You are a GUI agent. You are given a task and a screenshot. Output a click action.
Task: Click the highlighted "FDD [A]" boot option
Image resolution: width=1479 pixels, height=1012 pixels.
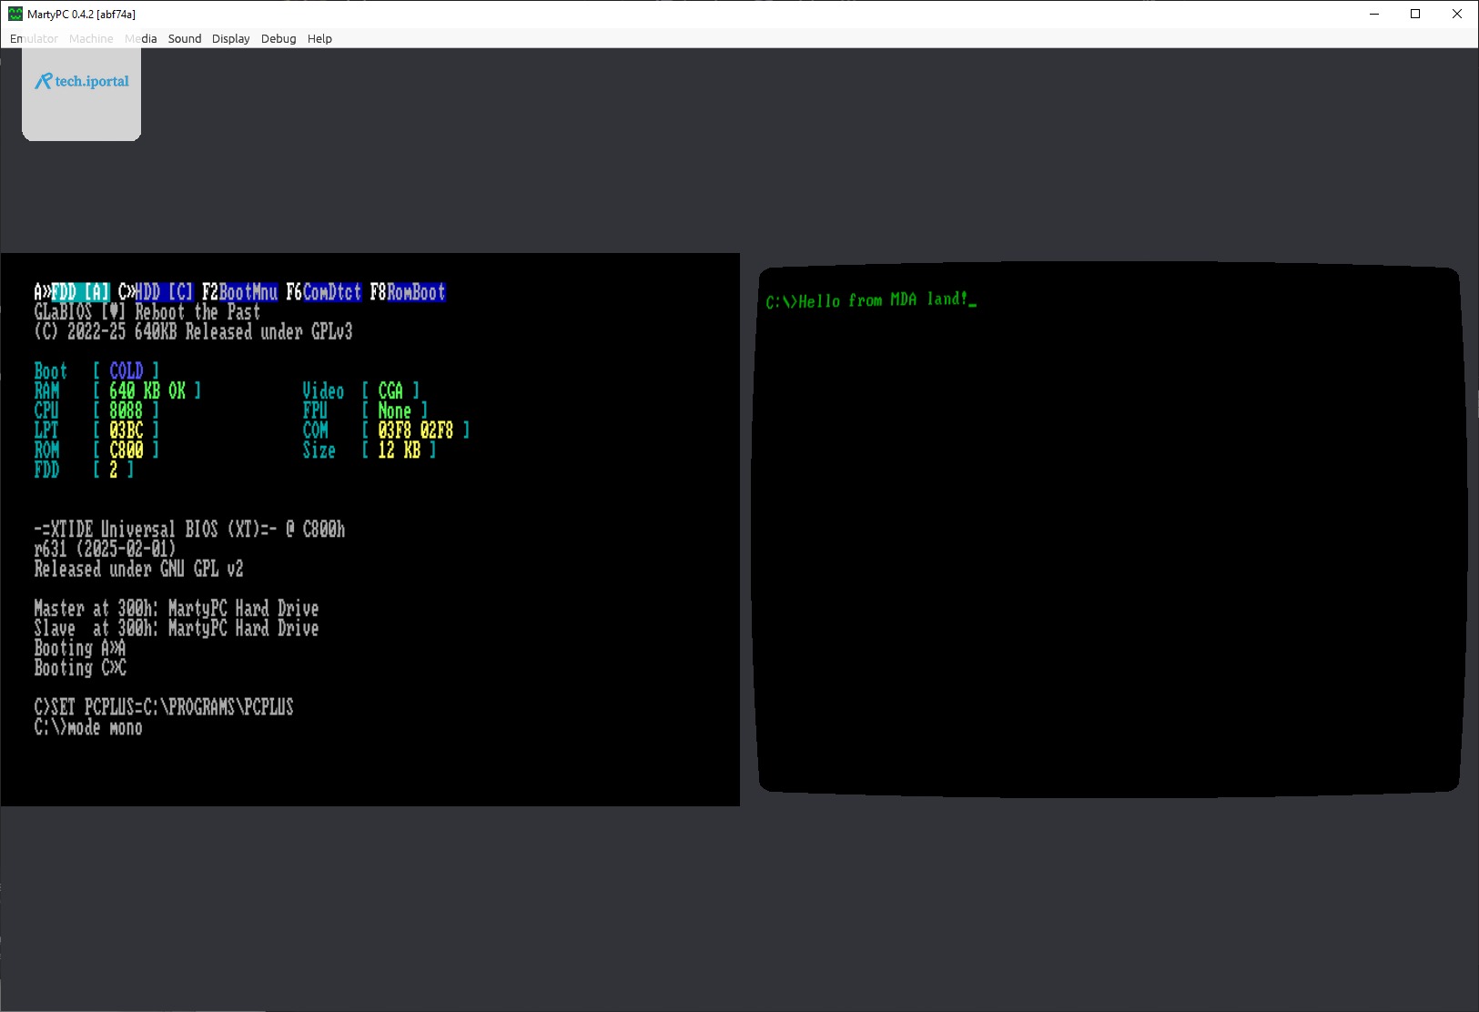click(80, 292)
